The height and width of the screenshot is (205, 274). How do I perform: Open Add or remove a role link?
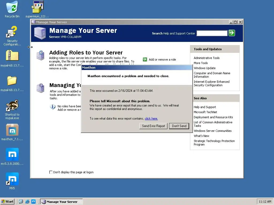[x=162, y=60]
